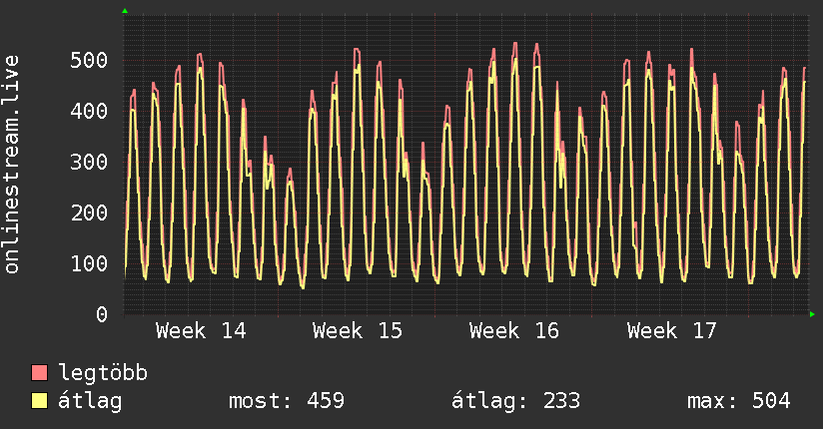Screen dimensions: 823x429
Task: Click the 'max: 504' maximum value
Action: pos(739,401)
